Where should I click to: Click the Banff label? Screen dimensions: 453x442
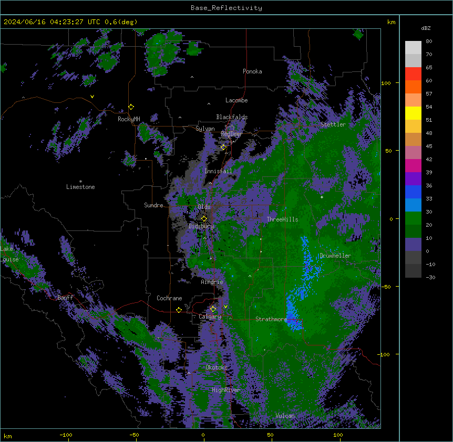[x=65, y=298]
